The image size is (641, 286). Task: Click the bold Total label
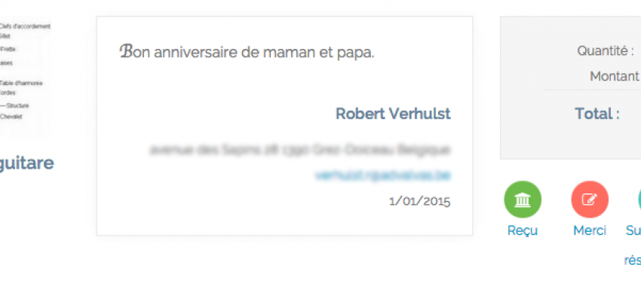(597, 114)
